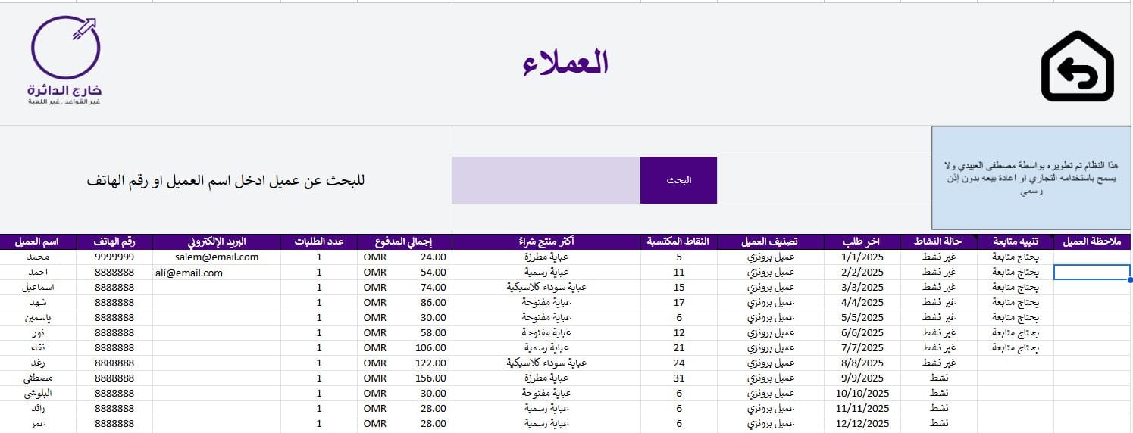Click the ملاحظة العميل header cell
Screen dimensions: 1133x433
1091,241
